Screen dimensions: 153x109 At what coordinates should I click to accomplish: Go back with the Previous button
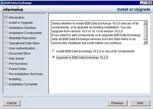117,103
